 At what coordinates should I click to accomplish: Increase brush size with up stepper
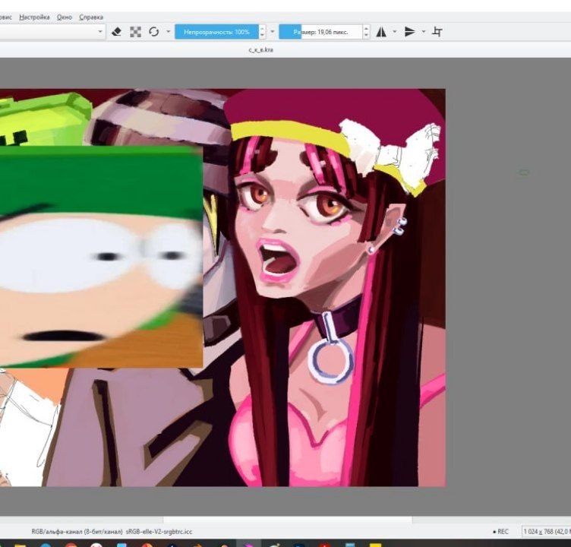[366, 28]
